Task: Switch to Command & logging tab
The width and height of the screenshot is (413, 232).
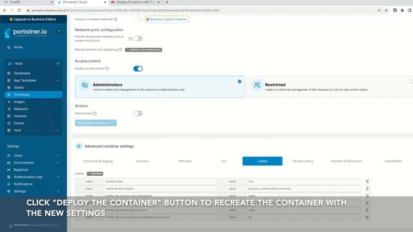Action: 97,161
